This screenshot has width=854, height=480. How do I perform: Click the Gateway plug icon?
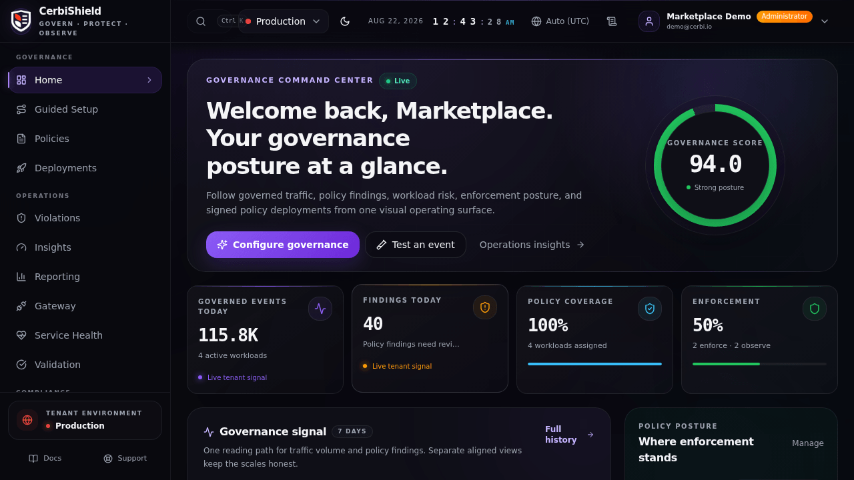click(21, 306)
